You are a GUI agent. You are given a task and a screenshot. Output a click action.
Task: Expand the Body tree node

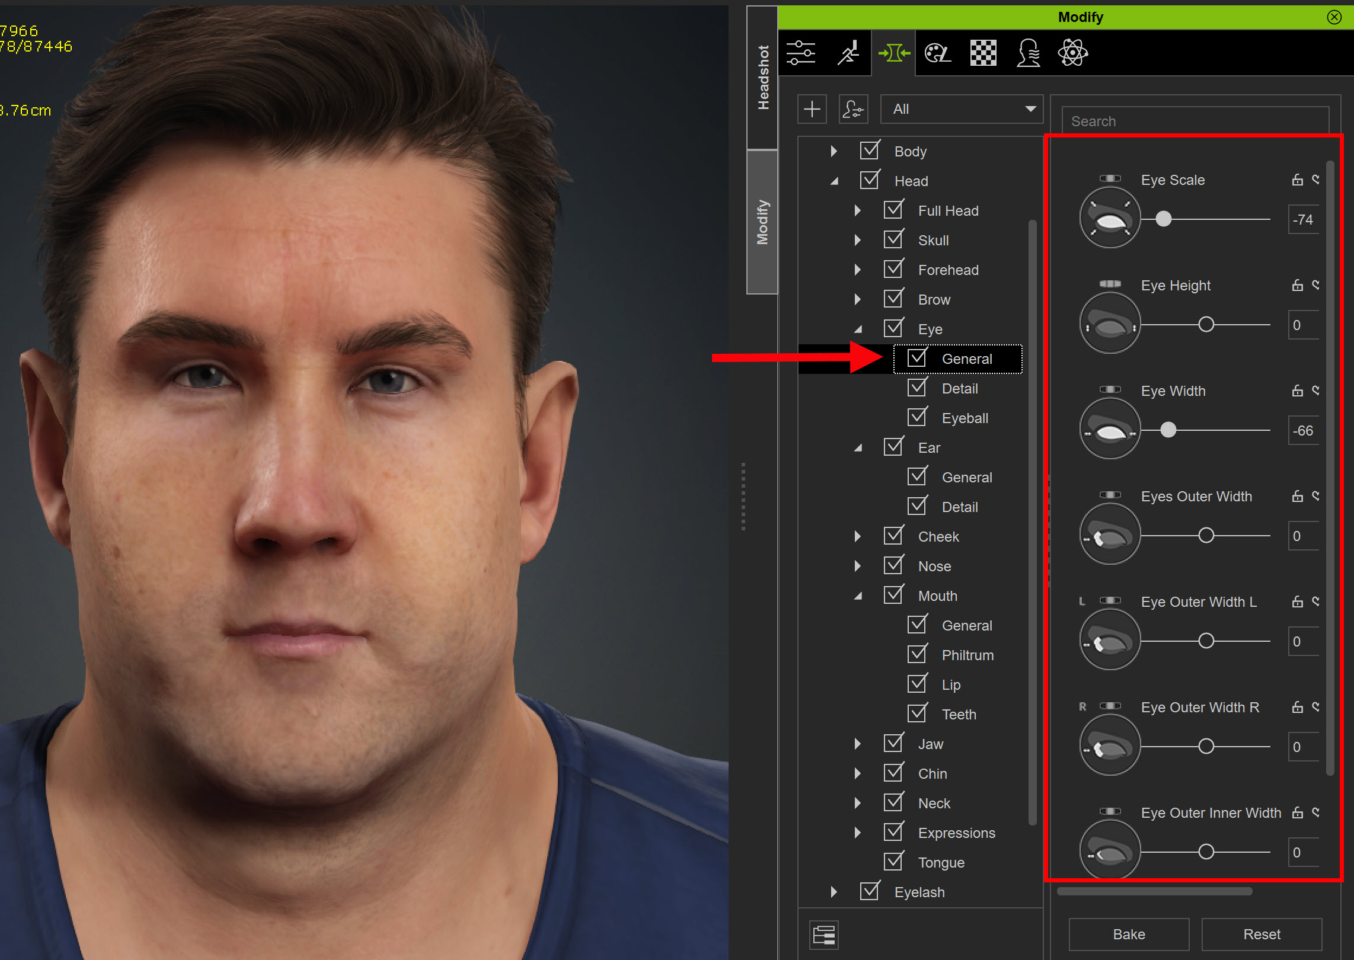(x=834, y=151)
